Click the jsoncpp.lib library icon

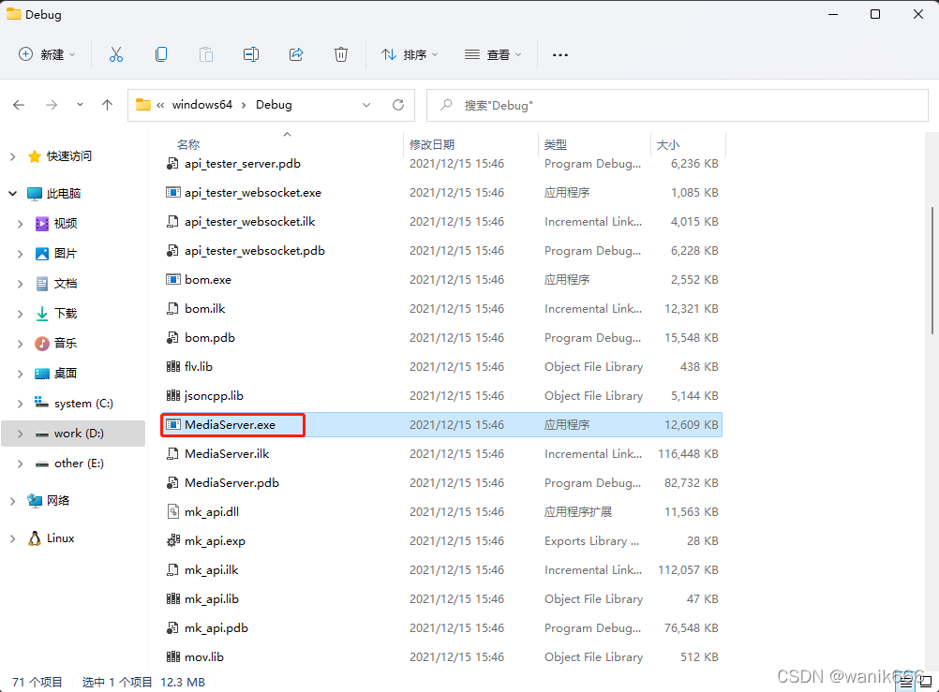tap(173, 396)
